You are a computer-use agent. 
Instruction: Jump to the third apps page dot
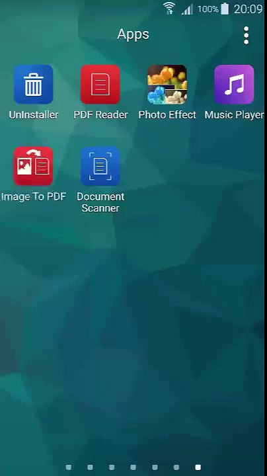click(x=112, y=467)
